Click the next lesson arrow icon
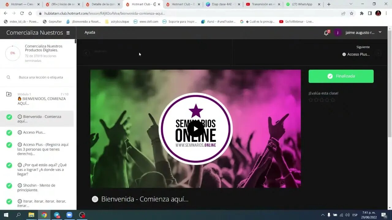The image size is (392, 220). click(x=379, y=53)
